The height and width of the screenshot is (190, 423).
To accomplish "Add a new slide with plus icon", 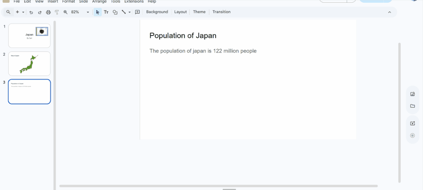I will 17,12.
